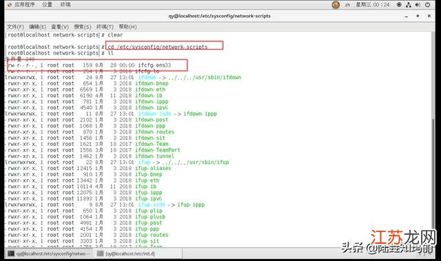Click the ifdown-bnep entry
Image resolution: width=441 pixels, height=261 pixels.
[152, 83]
